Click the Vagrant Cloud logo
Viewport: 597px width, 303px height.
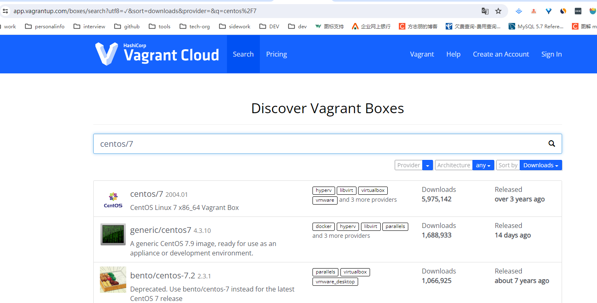point(157,54)
